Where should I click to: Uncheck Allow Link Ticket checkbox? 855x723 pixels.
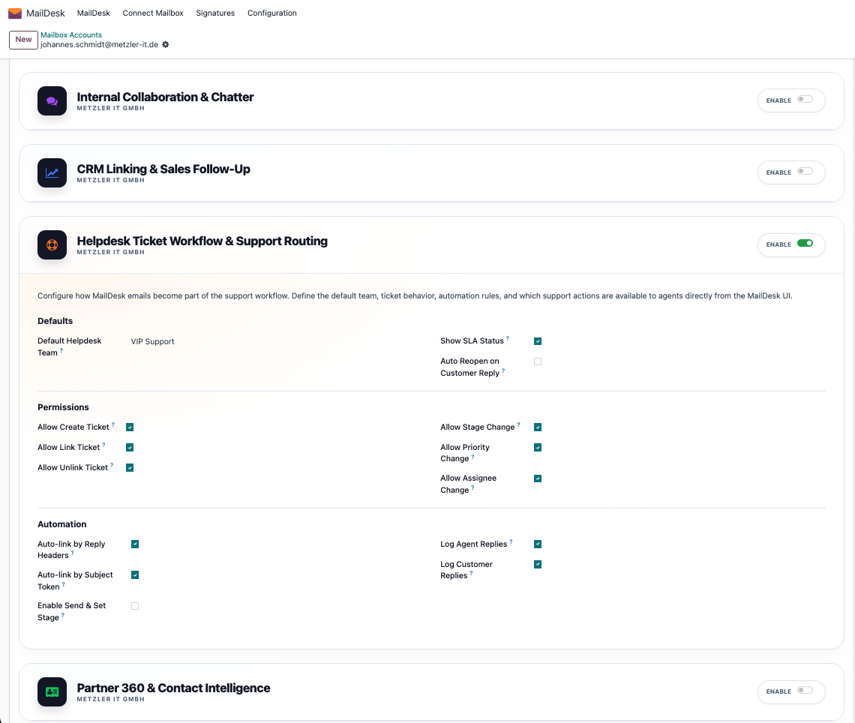(x=130, y=448)
